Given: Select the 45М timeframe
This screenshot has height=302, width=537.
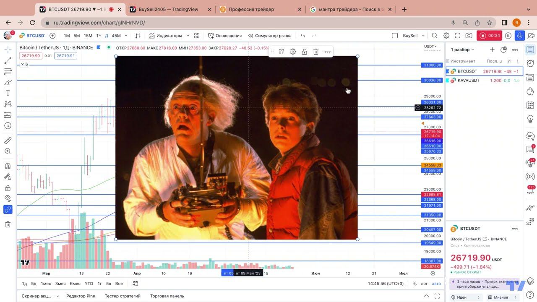Looking at the screenshot, I should [x=116, y=36].
